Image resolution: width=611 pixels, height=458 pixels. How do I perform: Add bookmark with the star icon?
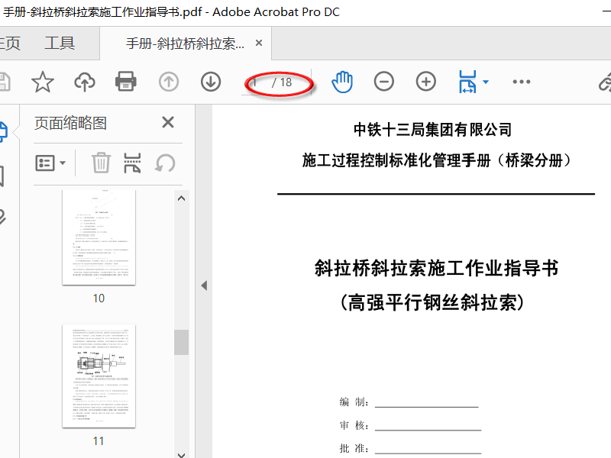click(43, 82)
